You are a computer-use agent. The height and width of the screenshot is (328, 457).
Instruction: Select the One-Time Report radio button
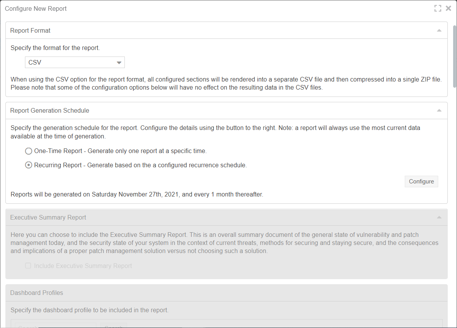28,151
